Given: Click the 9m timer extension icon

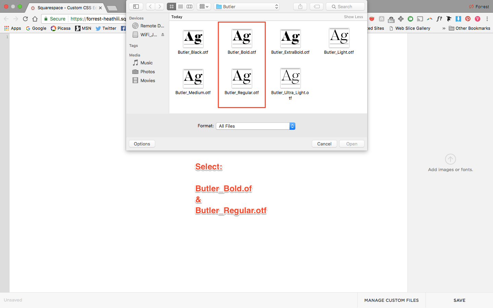Looking at the screenshot, I should 391,19.
